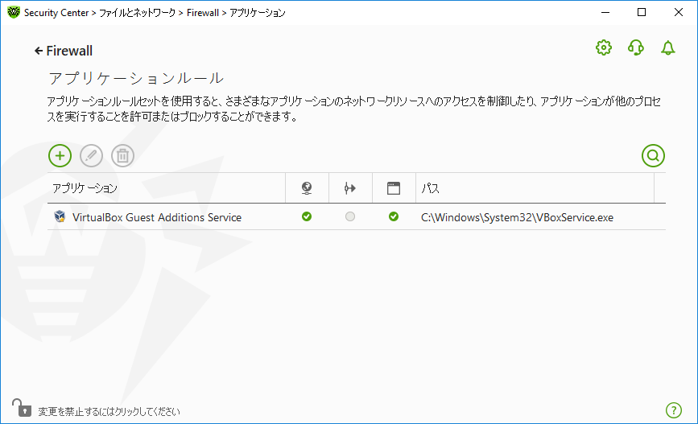
Task: Click the delete rule trash icon
Action: [x=122, y=155]
